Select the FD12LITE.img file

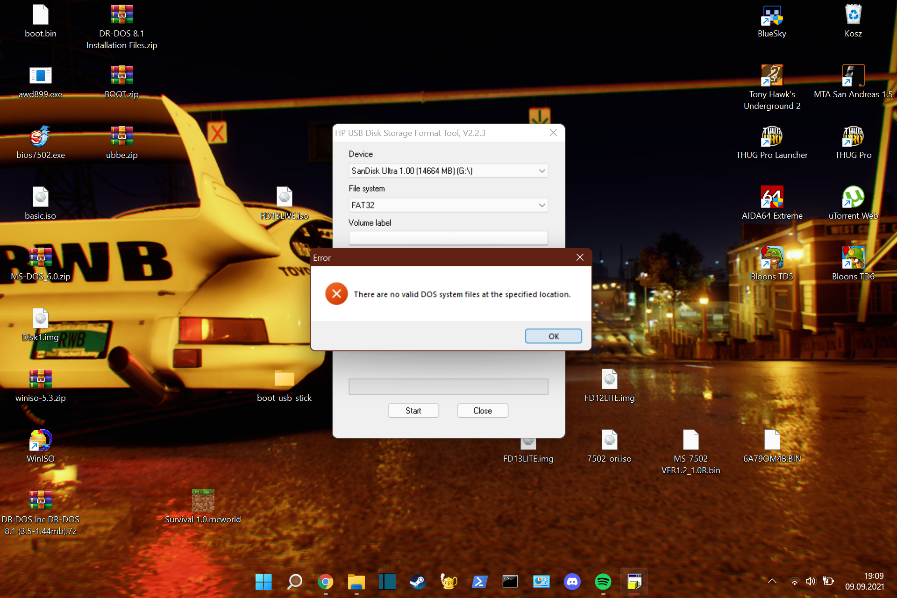coord(610,379)
